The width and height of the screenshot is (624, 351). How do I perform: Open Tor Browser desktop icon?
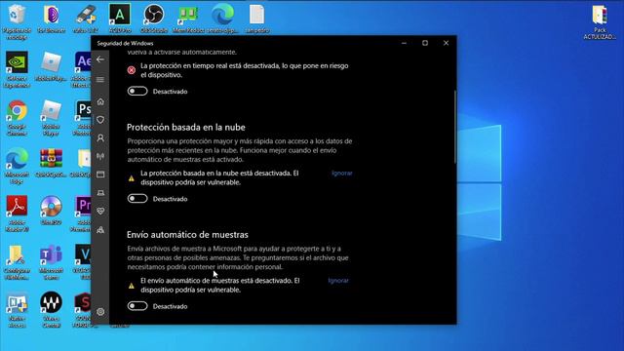(51, 19)
